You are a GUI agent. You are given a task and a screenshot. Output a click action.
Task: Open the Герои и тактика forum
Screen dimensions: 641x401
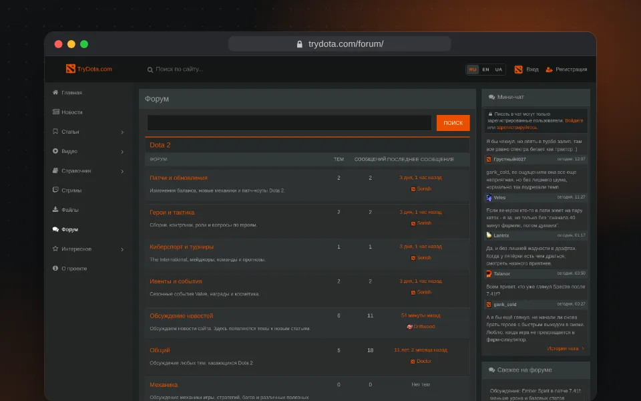[172, 213]
